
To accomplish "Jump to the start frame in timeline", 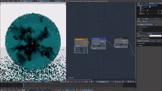I will [x=55, y=90].
